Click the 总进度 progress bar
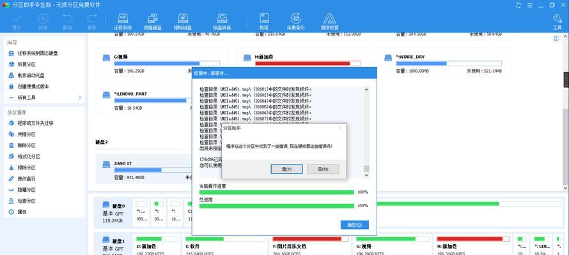Viewport: 569px width, 255px height. coord(277,206)
